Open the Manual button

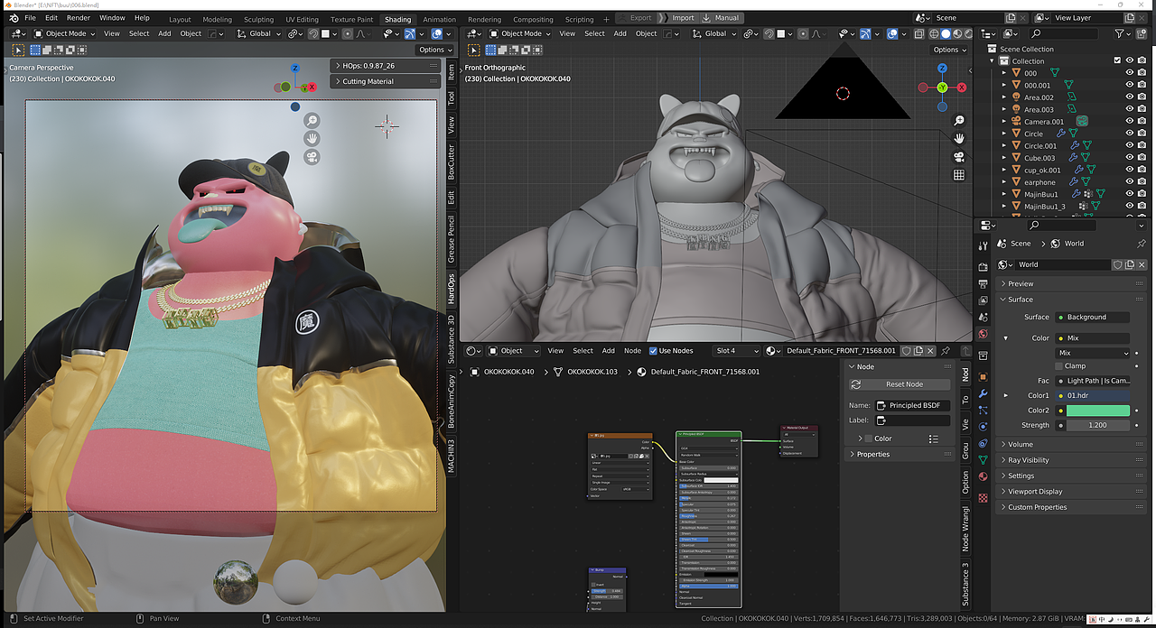721,18
